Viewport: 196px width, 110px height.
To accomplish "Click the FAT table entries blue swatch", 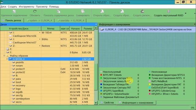I will (x=101, y=84).
